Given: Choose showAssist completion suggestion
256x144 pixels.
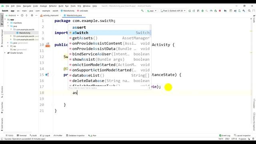Looking at the screenshot, I should 110,60.
